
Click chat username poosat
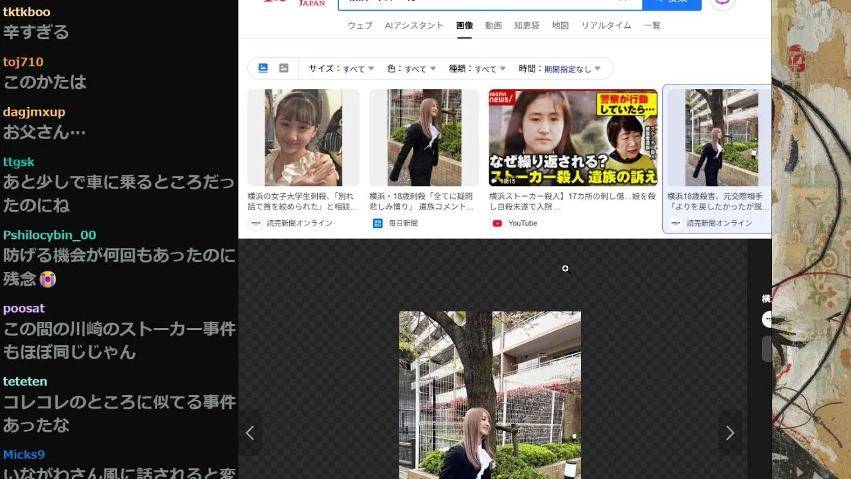[x=24, y=308]
